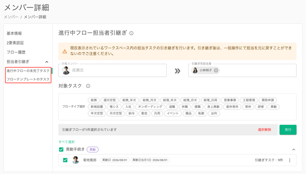Click info icon next to 対象タスク
Screen dimensions: 306x174
(88, 86)
